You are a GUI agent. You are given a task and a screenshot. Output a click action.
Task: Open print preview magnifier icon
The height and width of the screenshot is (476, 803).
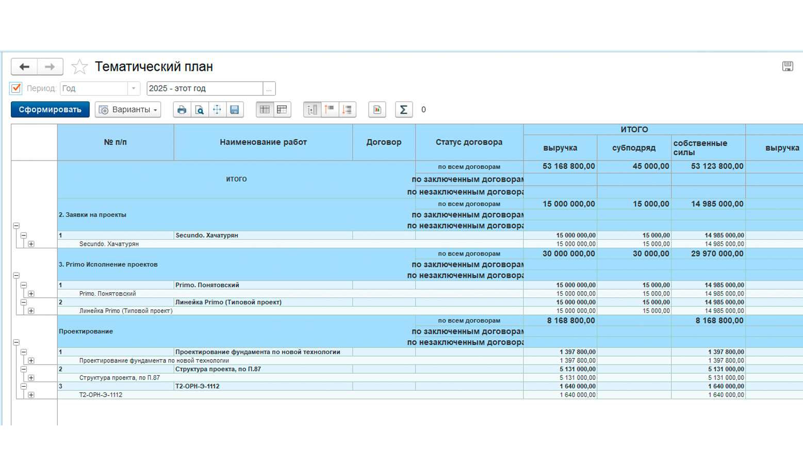click(x=199, y=109)
